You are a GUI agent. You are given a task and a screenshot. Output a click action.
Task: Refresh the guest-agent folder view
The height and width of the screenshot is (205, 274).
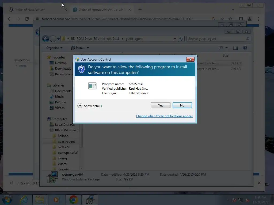coord(181,39)
